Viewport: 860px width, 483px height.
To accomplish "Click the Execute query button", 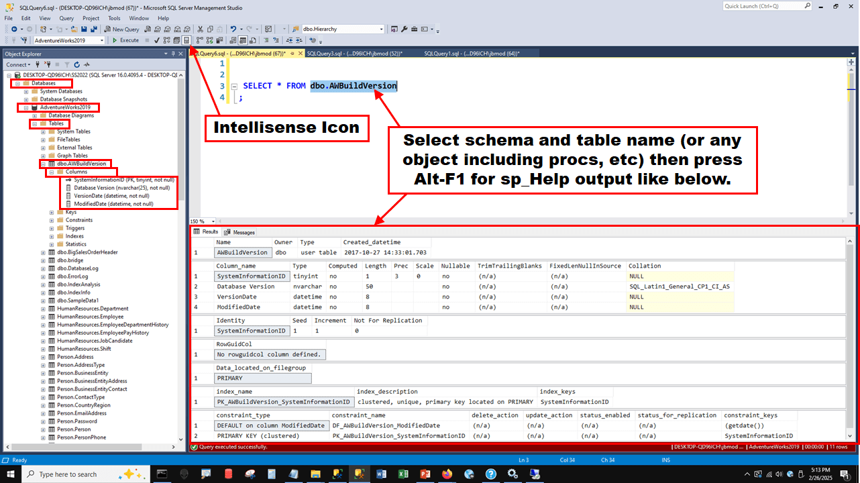I will tap(125, 40).
